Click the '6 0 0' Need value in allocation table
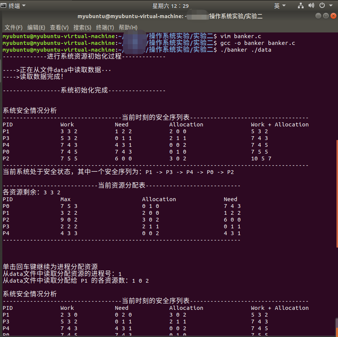This screenshot has height=337, width=338. click(x=232, y=220)
